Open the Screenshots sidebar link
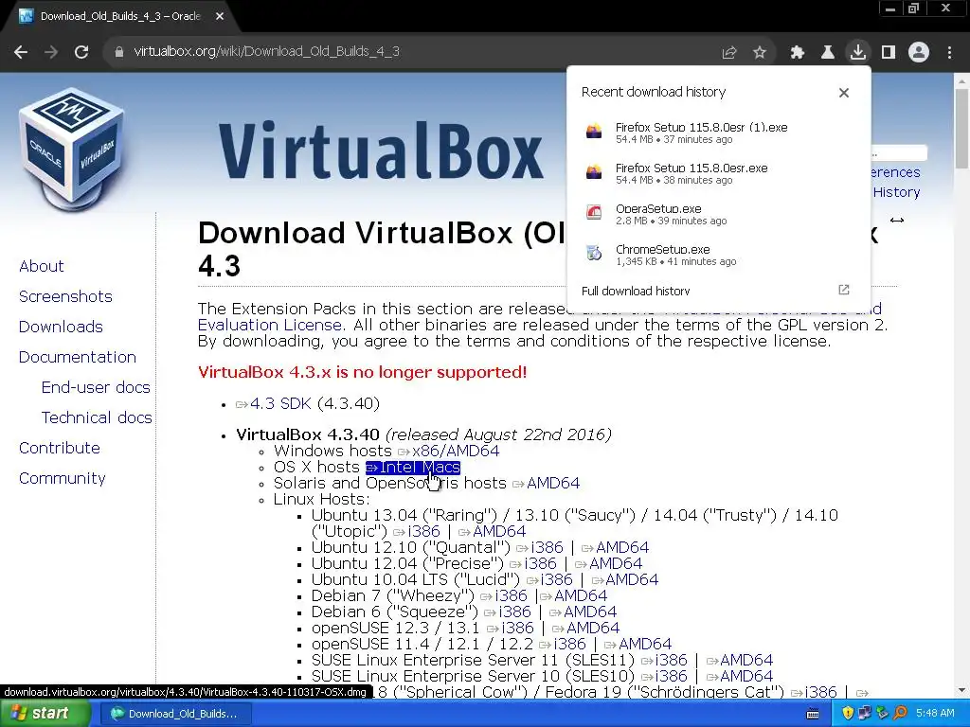This screenshot has width=970, height=727. click(x=65, y=296)
